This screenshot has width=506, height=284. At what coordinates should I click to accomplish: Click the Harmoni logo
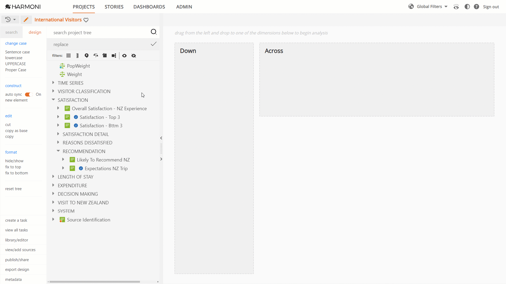pyautogui.click(x=23, y=7)
